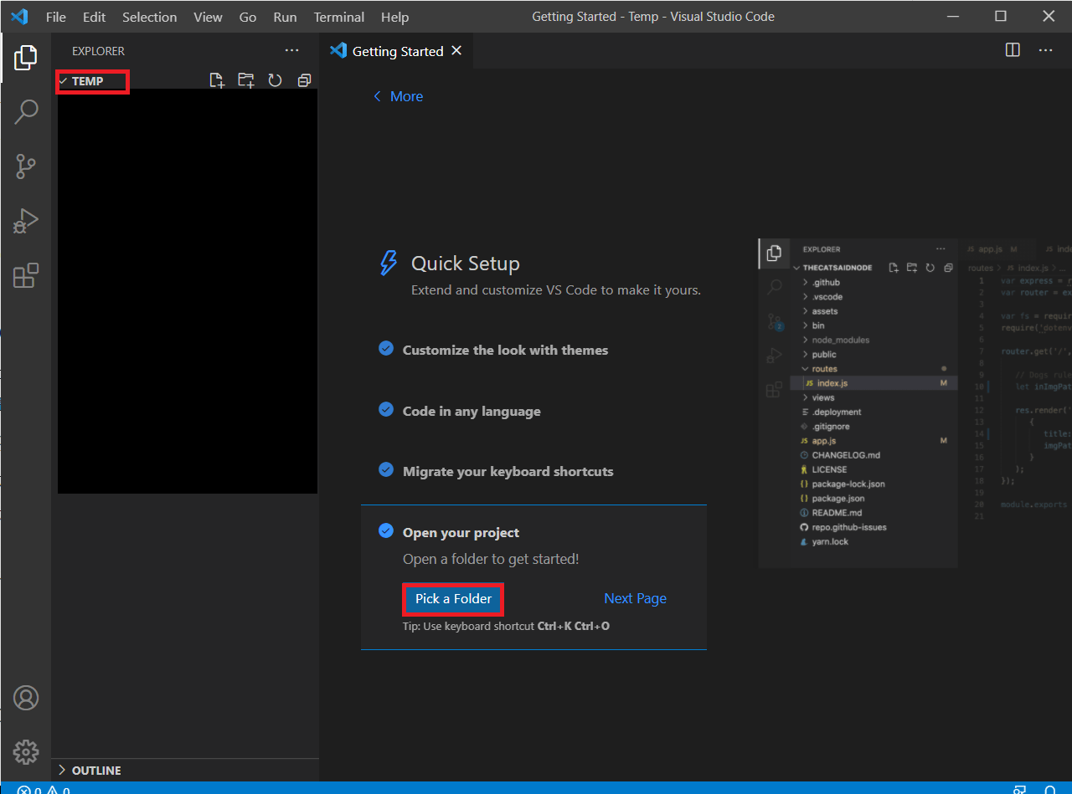Viewport: 1072px width, 794px height.
Task: Open the View menu
Action: (x=208, y=17)
